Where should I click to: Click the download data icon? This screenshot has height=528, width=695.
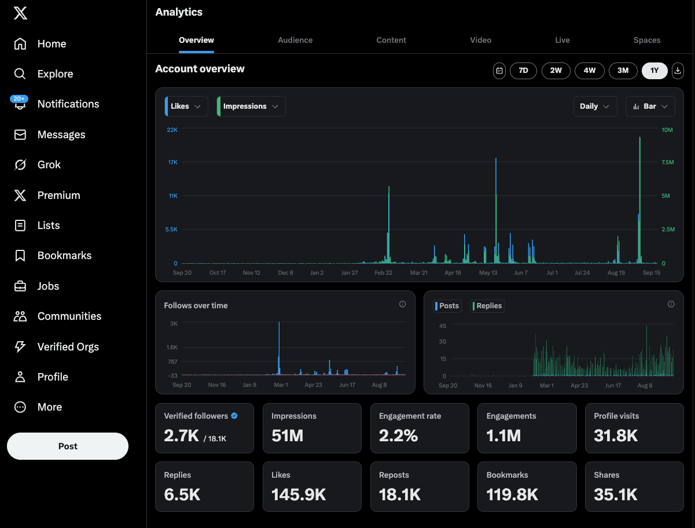[678, 71]
